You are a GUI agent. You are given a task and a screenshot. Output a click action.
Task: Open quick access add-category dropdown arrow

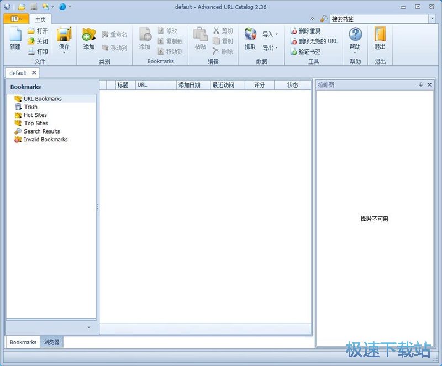[52, 7]
